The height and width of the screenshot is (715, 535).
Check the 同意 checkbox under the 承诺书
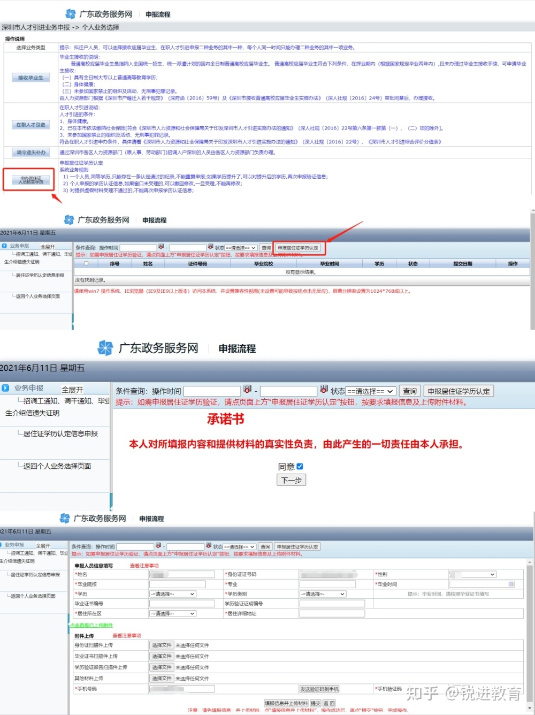(x=300, y=466)
